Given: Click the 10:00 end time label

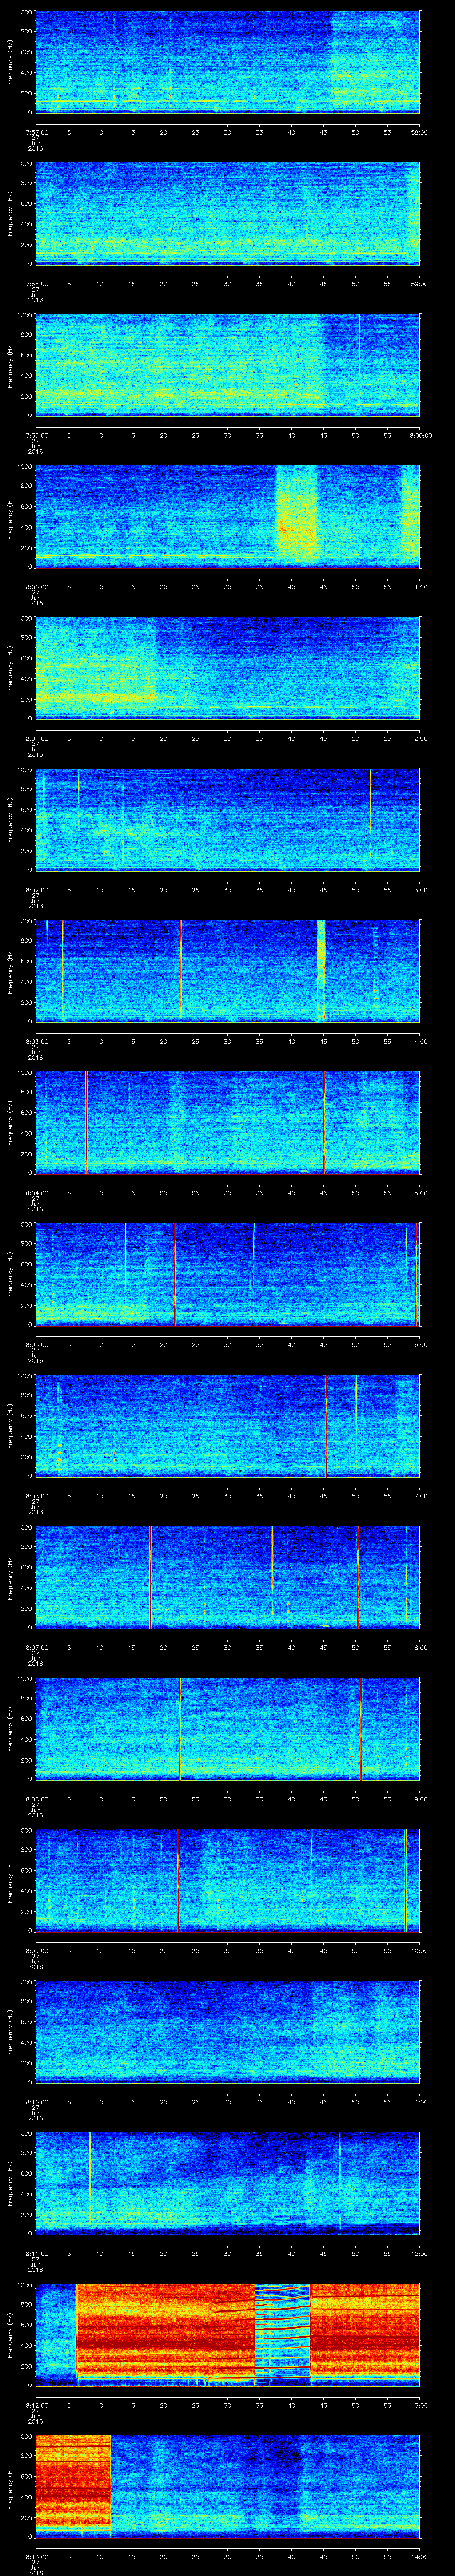Looking at the screenshot, I should pos(419,1951).
